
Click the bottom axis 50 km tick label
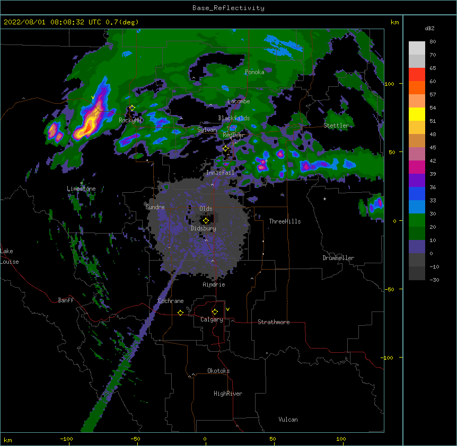pyautogui.click(x=273, y=439)
